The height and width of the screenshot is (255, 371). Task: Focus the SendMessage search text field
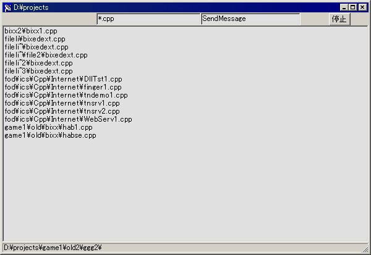[x=250, y=19]
